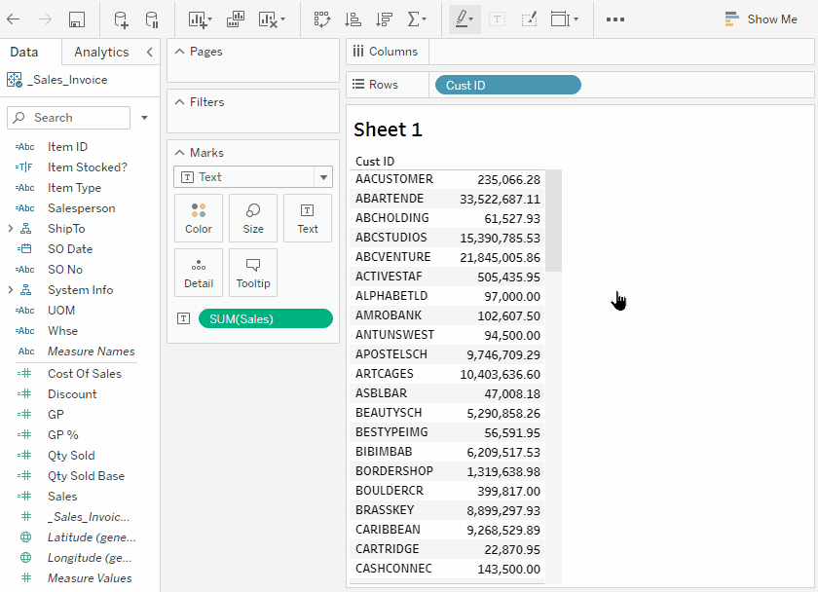Image resolution: width=818 pixels, height=592 pixels.
Task: Sort descending using the toolbar icon
Action: click(384, 19)
